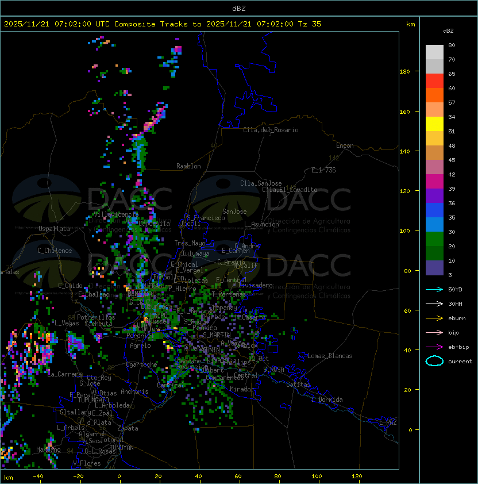Click the 'Mirador' map label
The width and height of the screenshot is (478, 484).
click(242, 390)
